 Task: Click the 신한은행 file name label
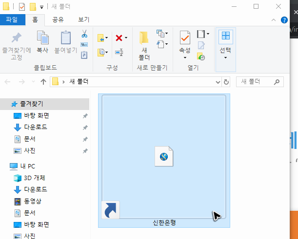[164, 222]
